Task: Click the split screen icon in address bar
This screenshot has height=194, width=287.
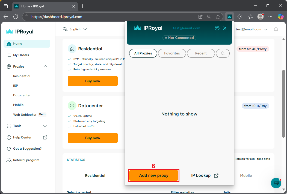Action: [x=200, y=17]
